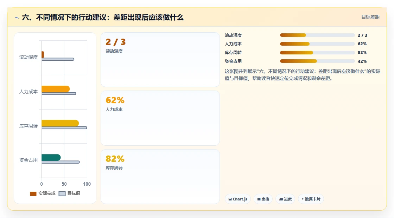
Task: Click the 资金占用 axis label in chart
Action: (28, 160)
